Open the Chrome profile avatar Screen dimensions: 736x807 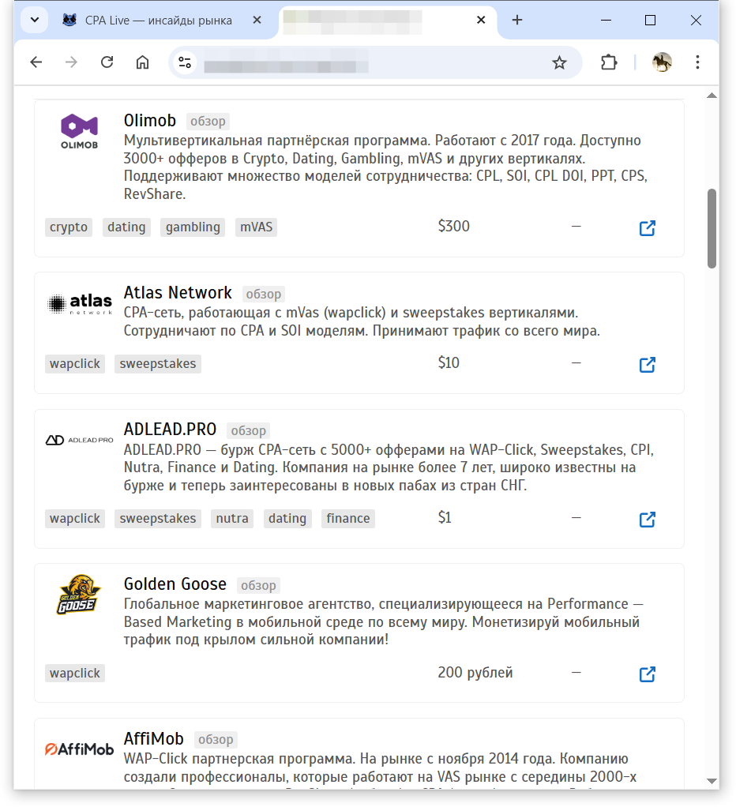click(x=662, y=62)
